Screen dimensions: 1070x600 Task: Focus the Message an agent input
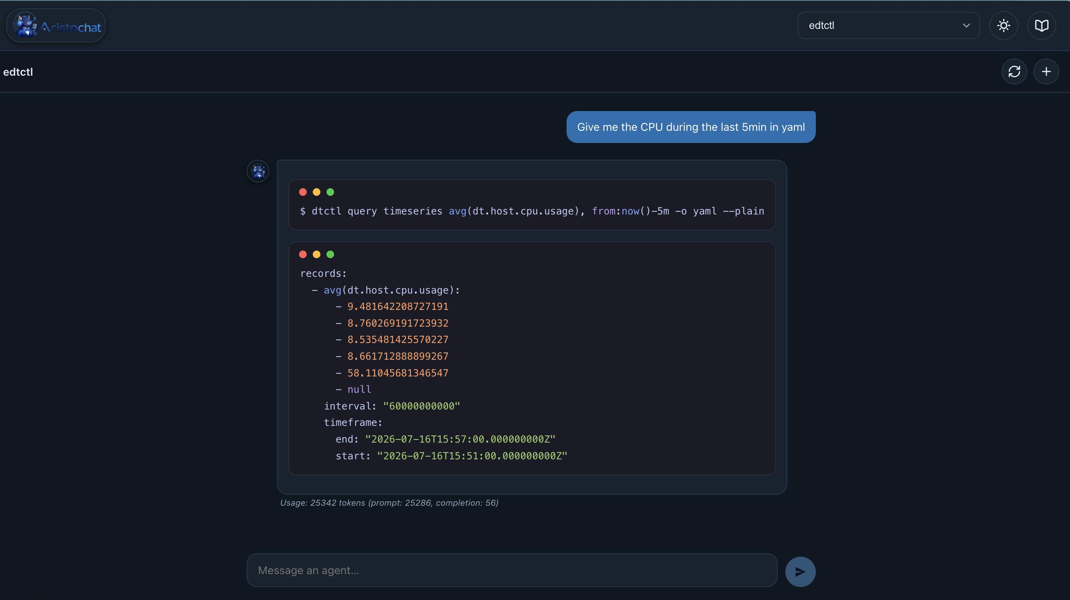[512, 570]
